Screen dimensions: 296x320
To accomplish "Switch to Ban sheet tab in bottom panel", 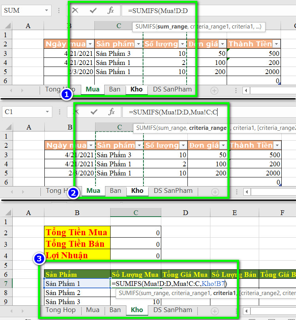I will (x=115, y=310).
